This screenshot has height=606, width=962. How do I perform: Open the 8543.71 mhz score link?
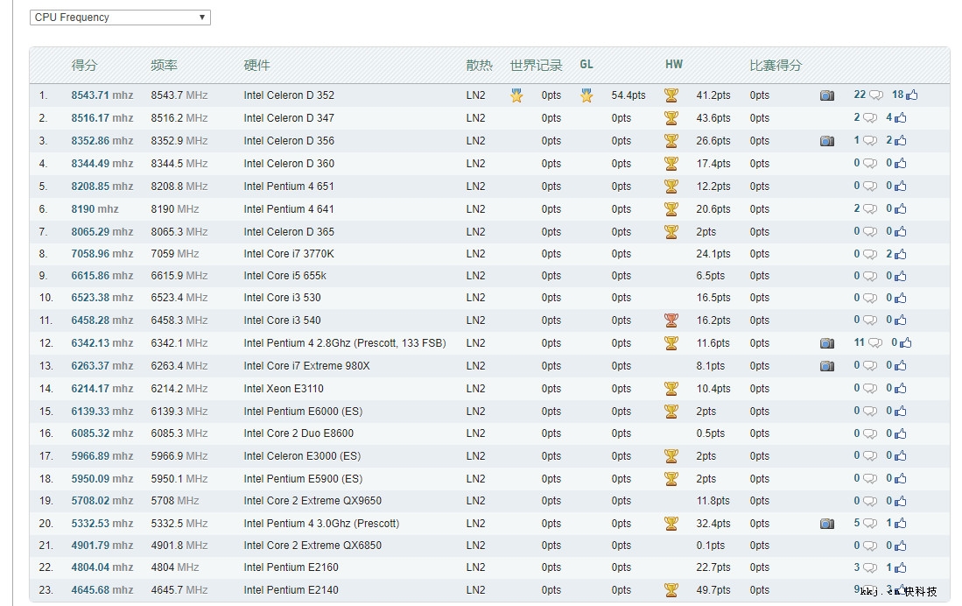coord(102,95)
